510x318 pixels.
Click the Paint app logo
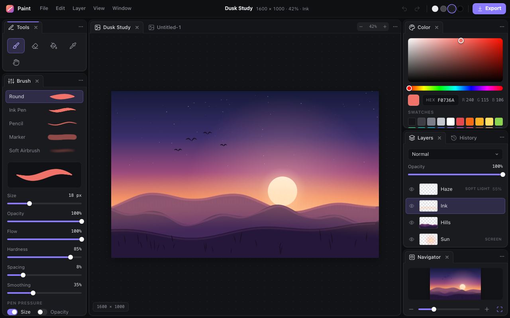tap(10, 8)
